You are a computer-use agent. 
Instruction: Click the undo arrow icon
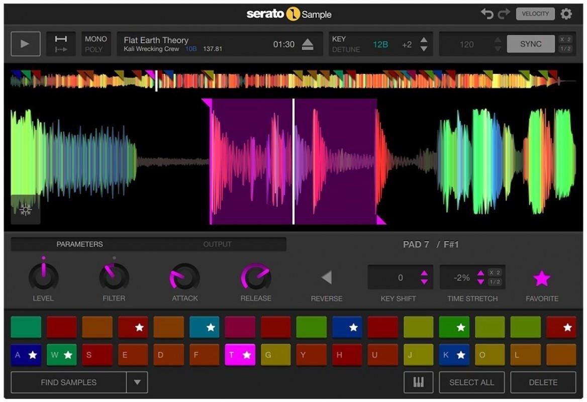(486, 14)
